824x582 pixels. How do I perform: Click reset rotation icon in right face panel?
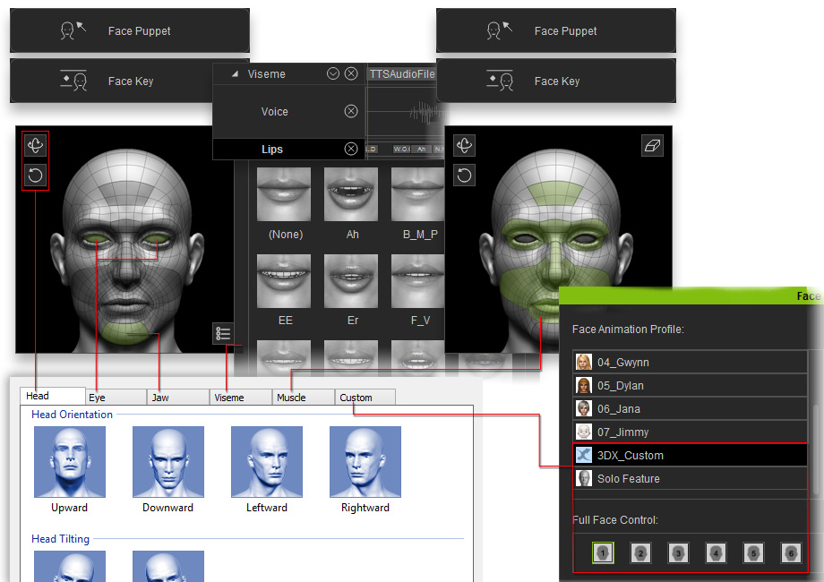[x=464, y=175]
